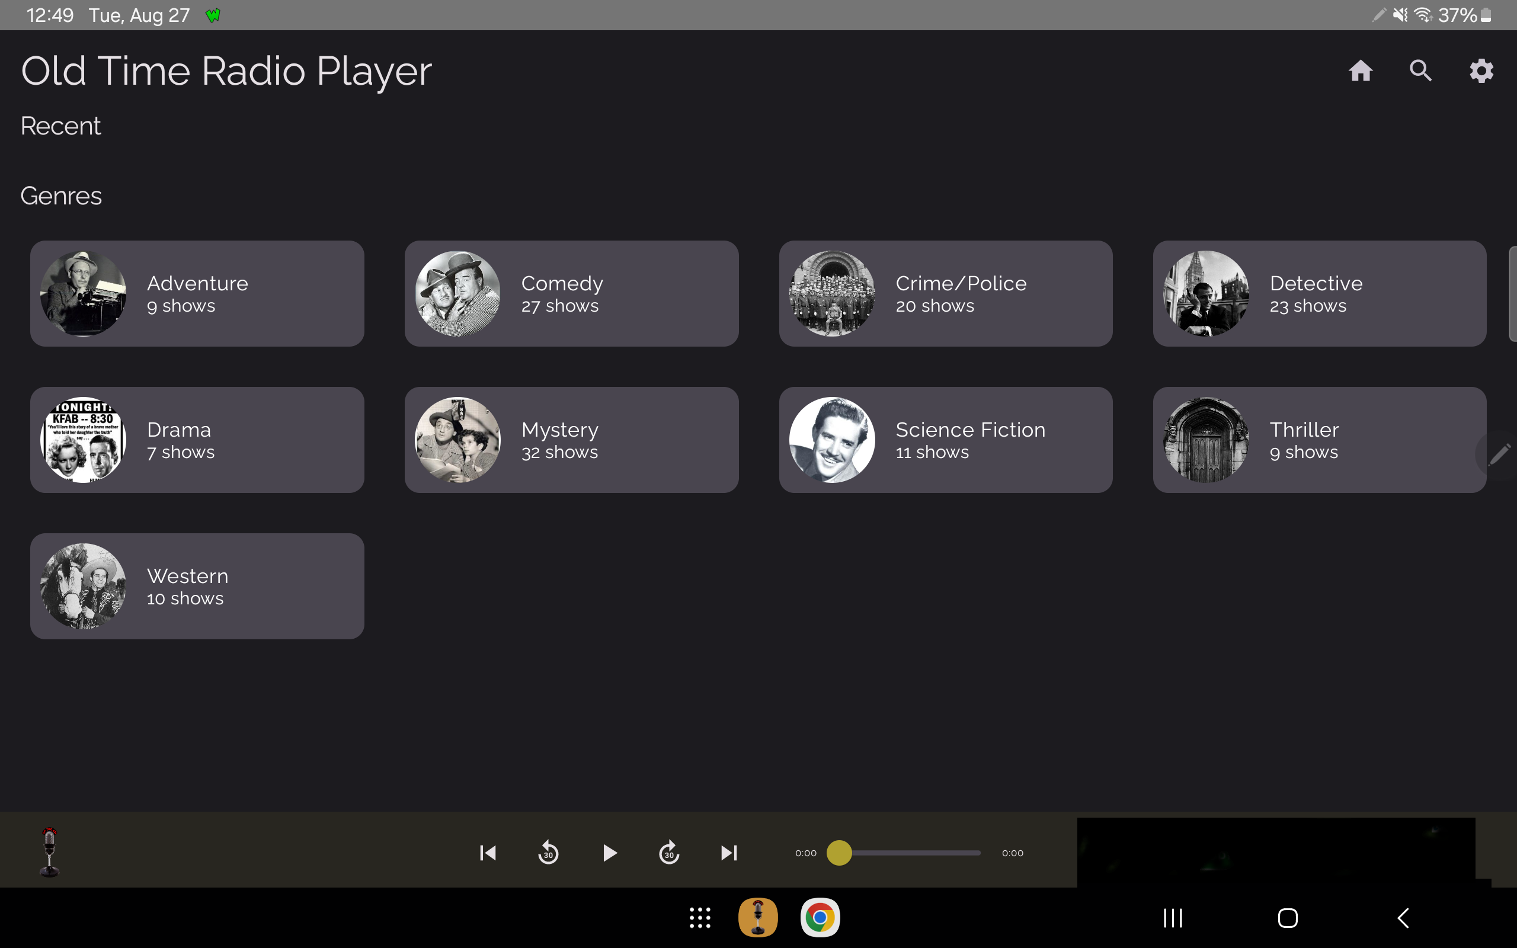Launch Chrome from the taskbar
Screen dimensions: 1517x948
tap(820, 917)
